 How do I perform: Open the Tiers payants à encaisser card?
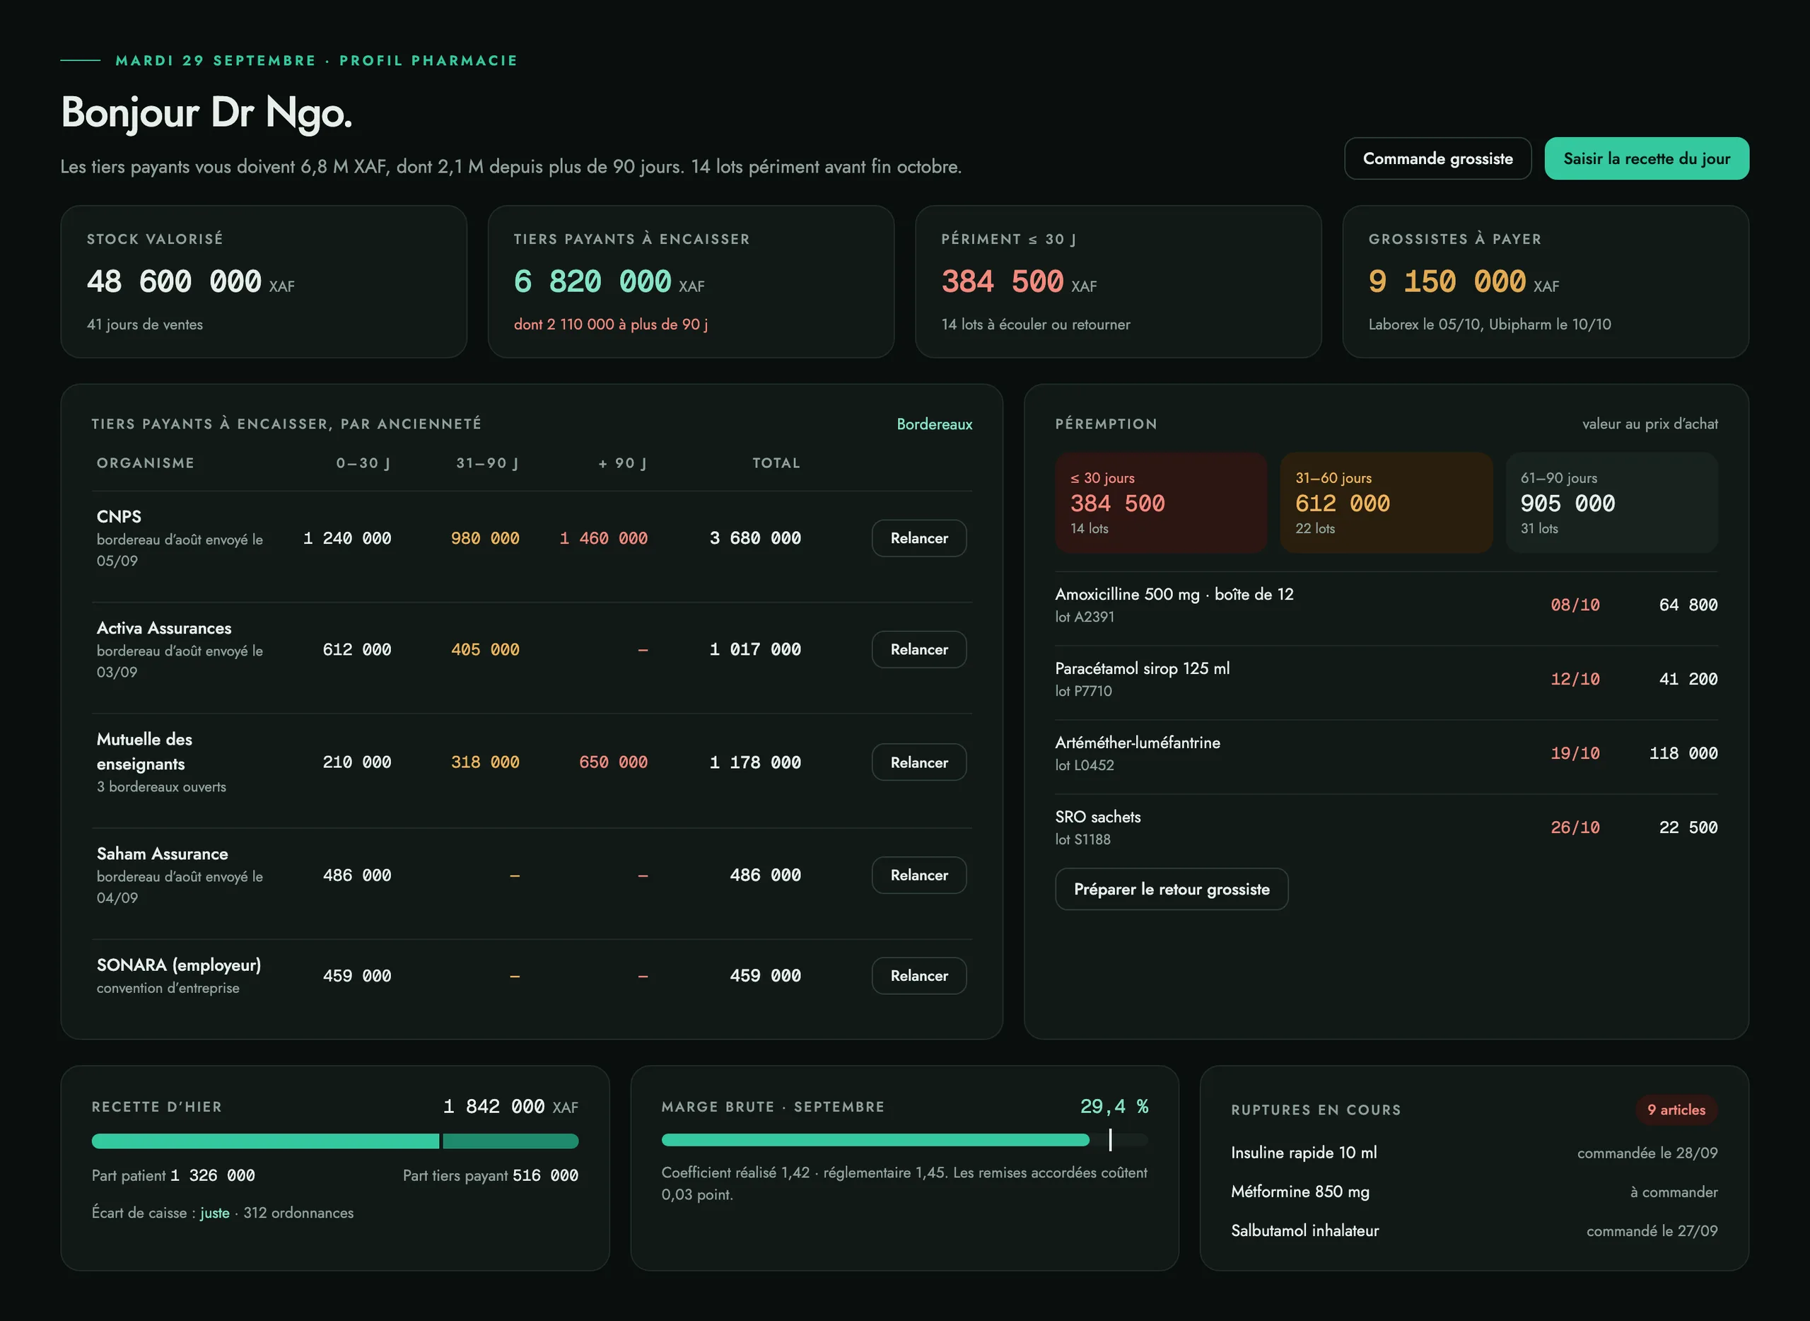click(x=691, y=281)
